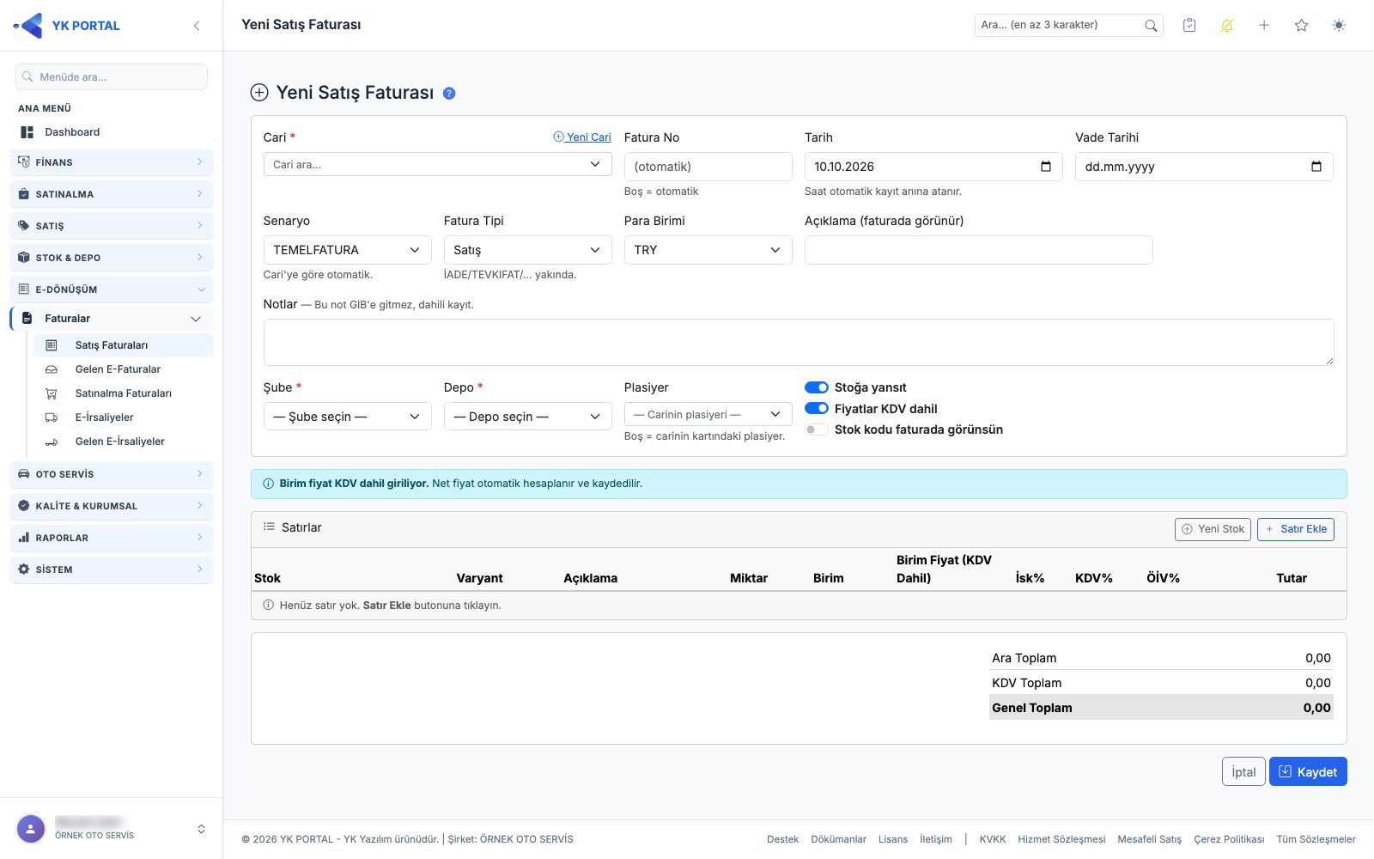Open Dashboard from the sidebar

112,132
